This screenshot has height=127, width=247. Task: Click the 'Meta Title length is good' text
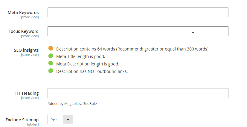pyautogui.click(x=81, y=56)
